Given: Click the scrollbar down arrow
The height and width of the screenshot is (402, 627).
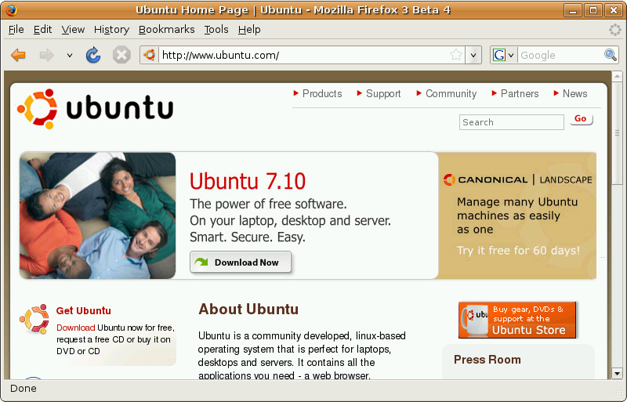Looking at the screenshot, I should [617, 374].
